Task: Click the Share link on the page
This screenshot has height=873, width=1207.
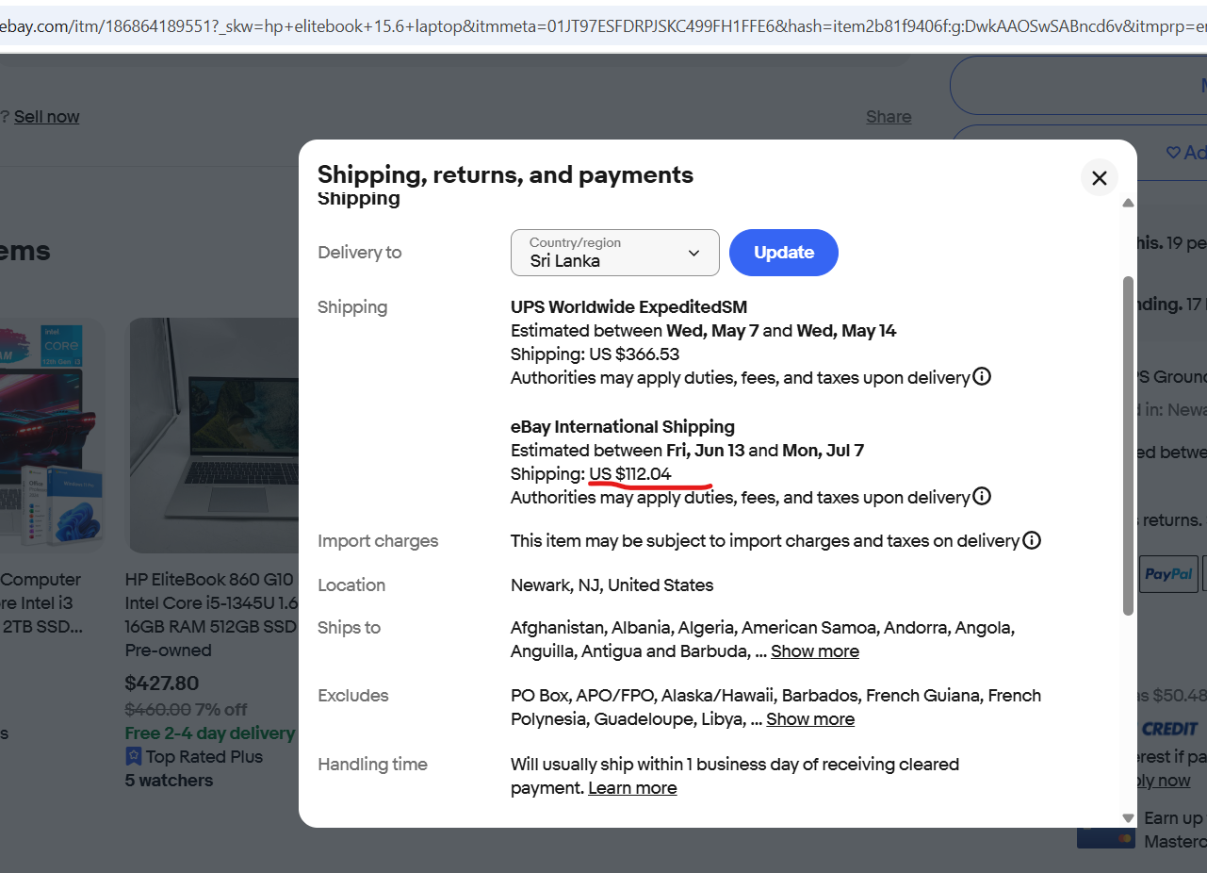Action: [889, 117]
